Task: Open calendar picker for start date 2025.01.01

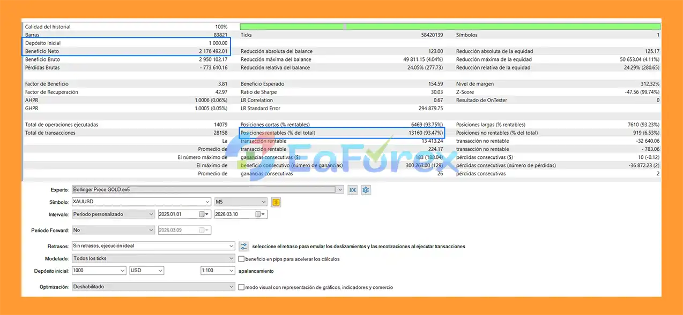Action: pos(204,214)
